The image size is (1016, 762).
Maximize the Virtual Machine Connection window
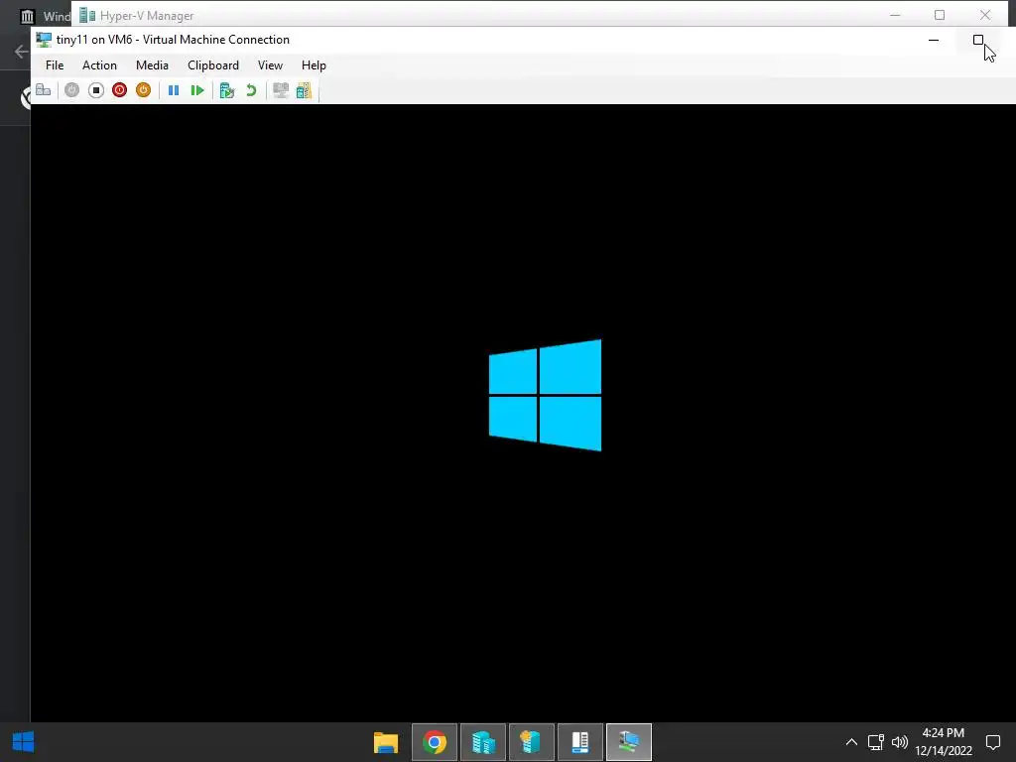click(x=978, y=40)
